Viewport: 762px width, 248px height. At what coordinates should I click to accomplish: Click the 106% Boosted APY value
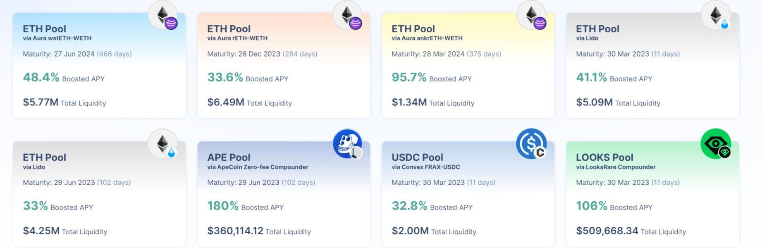(592, 206)
